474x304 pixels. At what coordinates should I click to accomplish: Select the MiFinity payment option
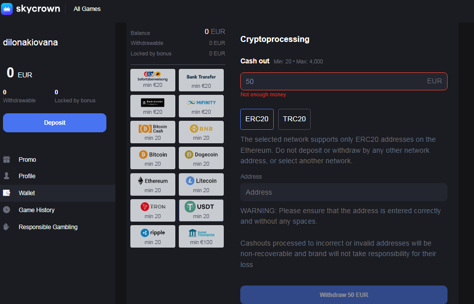201,106
